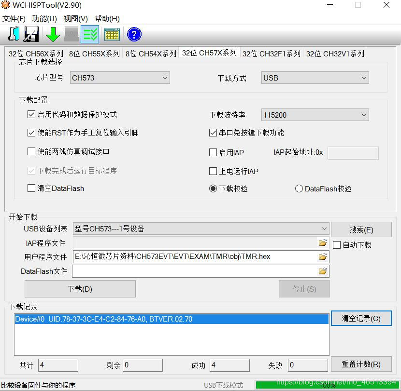Enable 清空DataFlash checkbox
This screenshot has height=391, width=401.
click(x=31, y=189)
